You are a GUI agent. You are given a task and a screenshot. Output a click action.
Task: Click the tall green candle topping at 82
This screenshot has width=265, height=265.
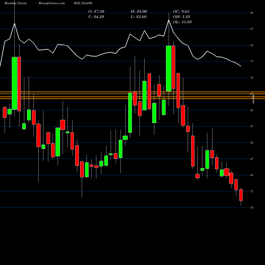pos(169,68)
